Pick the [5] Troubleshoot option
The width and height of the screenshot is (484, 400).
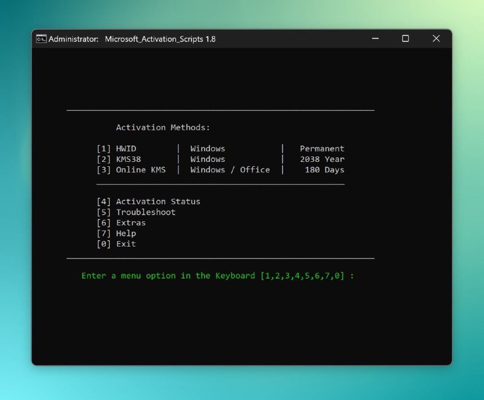point(136,212)
